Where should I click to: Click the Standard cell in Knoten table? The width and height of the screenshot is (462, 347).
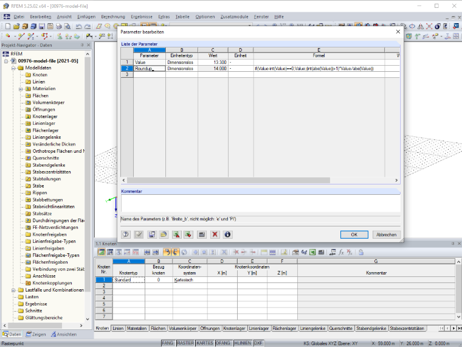129,279
